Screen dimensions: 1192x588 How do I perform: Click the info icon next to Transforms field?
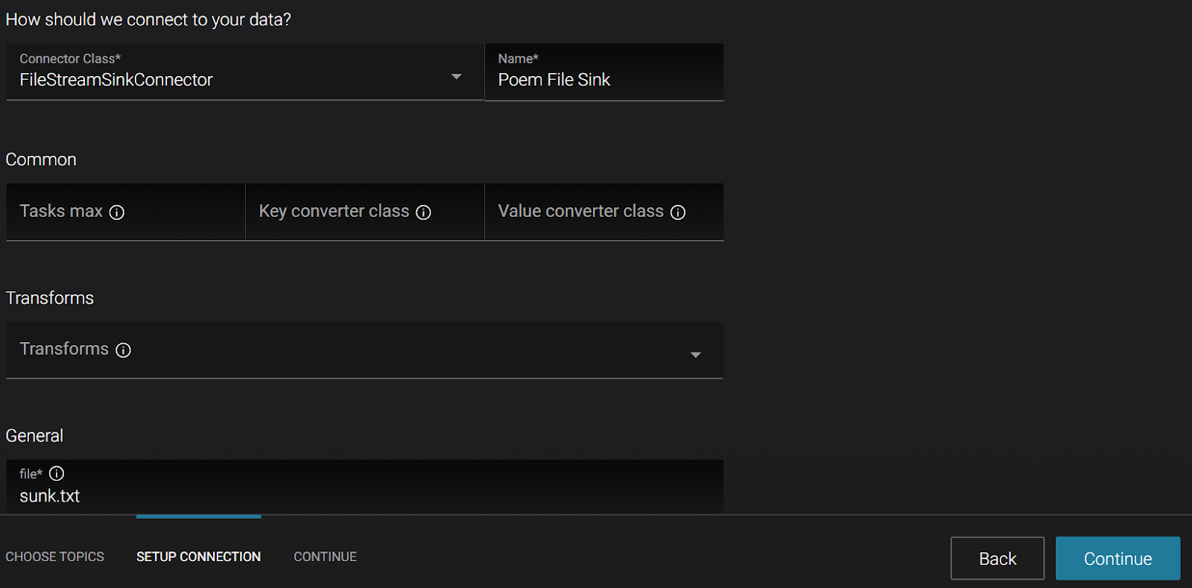click(124, 350)
